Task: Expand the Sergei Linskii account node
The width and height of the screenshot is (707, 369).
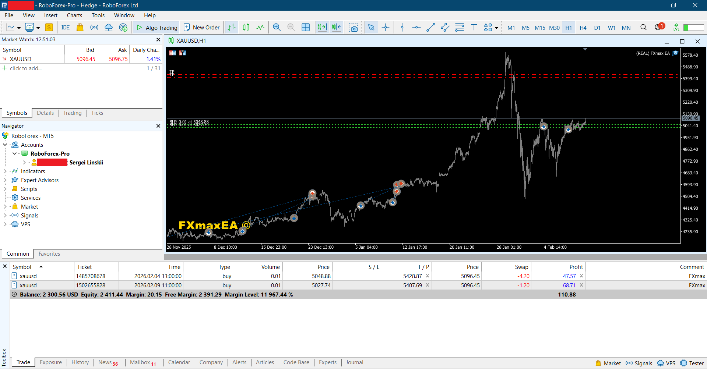Action: tap(24, 163)
